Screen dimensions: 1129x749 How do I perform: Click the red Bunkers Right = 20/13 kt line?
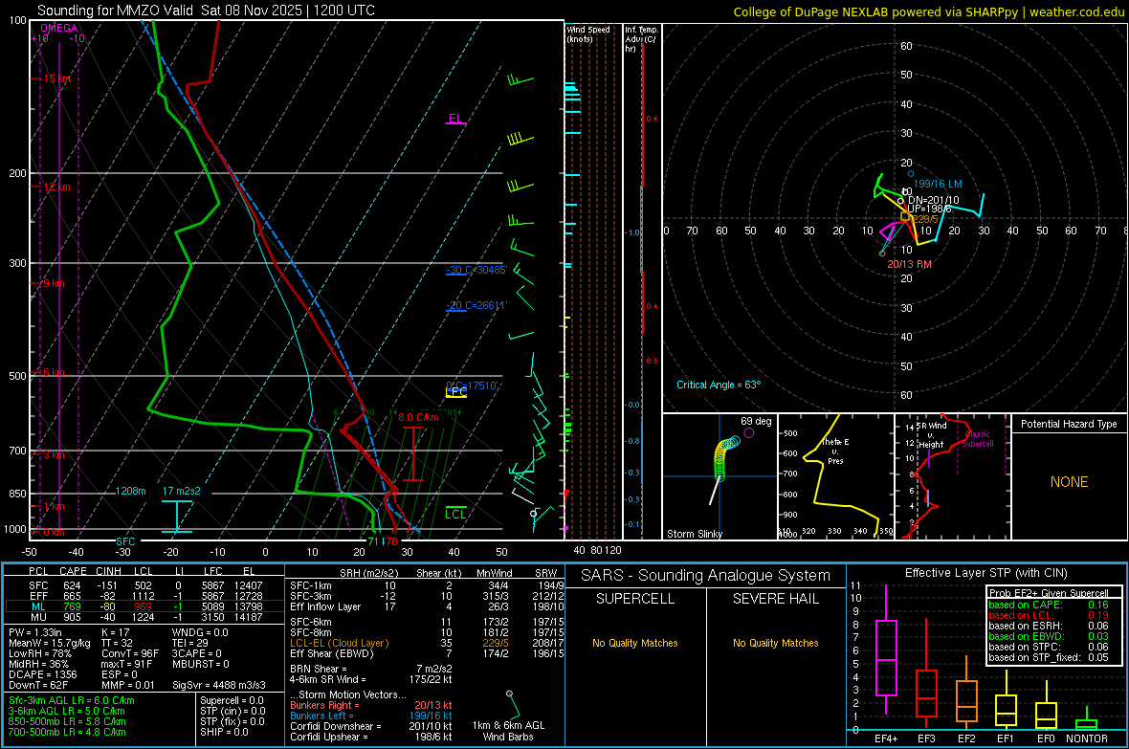371,706
